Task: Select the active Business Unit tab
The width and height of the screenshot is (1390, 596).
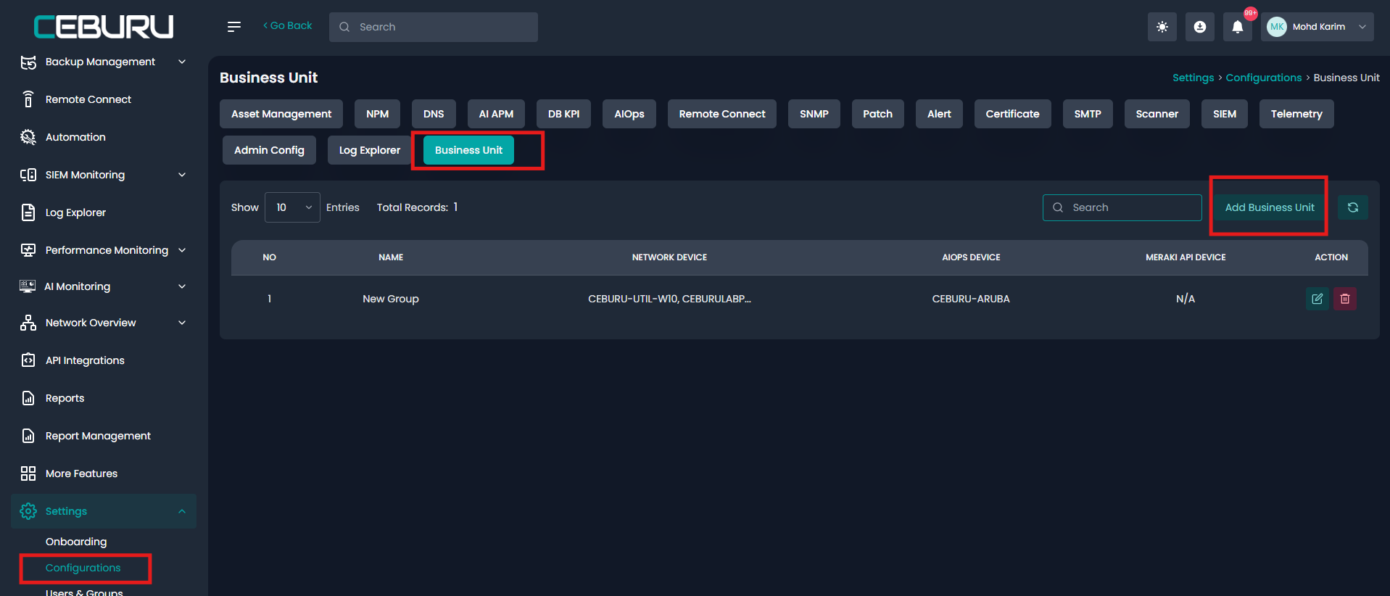Action: click(468, 150)
